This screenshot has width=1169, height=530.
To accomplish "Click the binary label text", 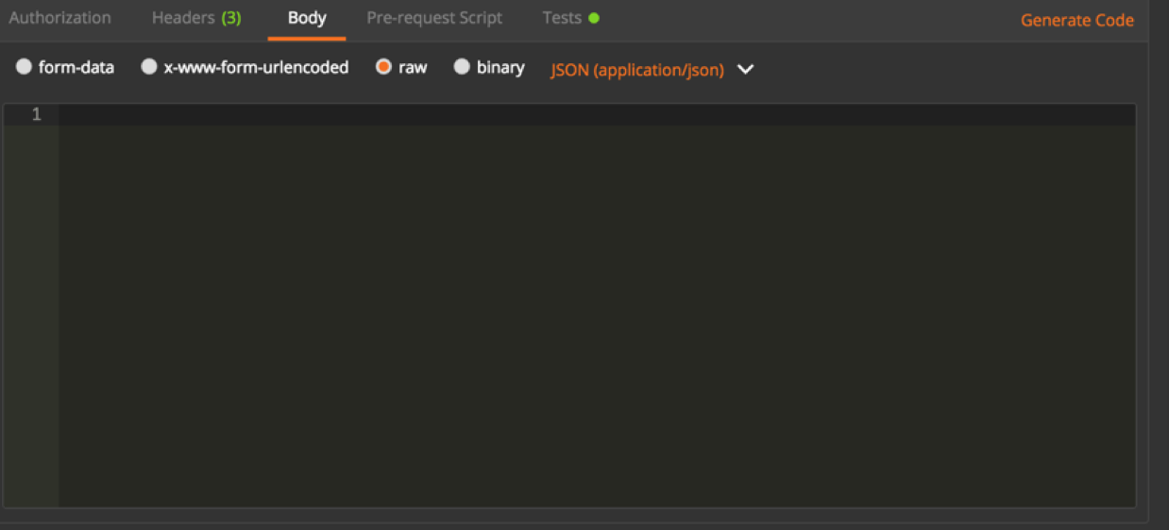I will (x=500, y=67).
